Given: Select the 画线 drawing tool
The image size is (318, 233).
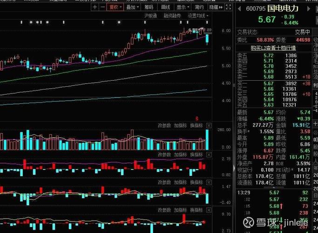Looking at the screenshot, I should pos(165,7).
